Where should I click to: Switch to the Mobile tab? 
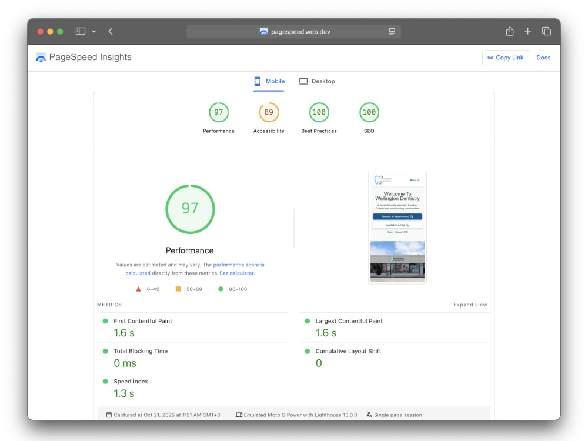(x=269, y=81)
